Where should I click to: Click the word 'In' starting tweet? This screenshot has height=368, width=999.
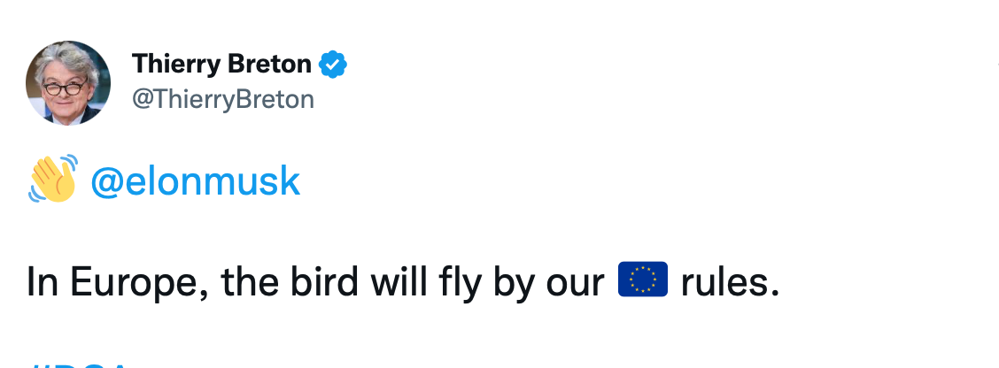43,282
